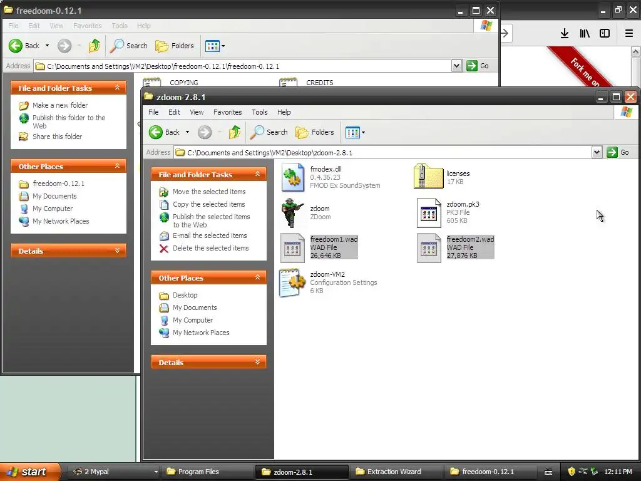The height and width of the screenshot is (481, 641).
Task: Open browser hamburger menu
Action: tap(629, 34)
